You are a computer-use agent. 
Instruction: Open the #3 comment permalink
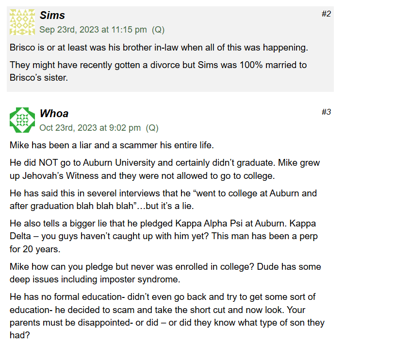point(326,112)
